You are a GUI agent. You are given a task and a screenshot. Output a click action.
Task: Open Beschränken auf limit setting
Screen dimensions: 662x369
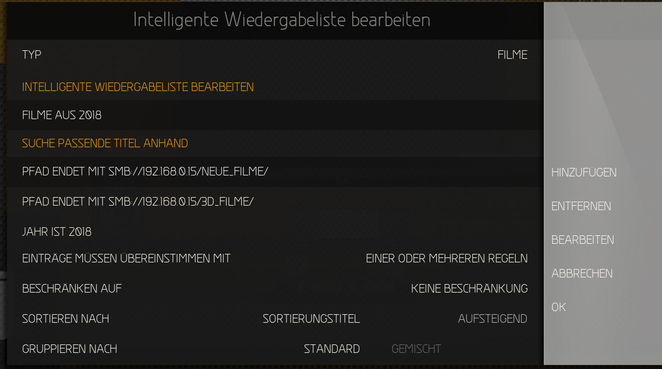click(x=275, y=289)
